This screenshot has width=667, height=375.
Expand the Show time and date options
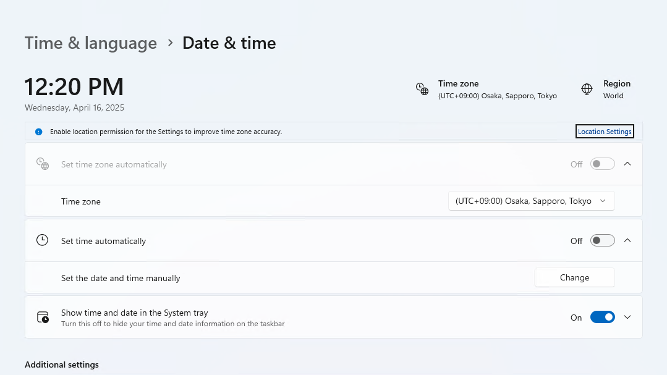[627, 317]
